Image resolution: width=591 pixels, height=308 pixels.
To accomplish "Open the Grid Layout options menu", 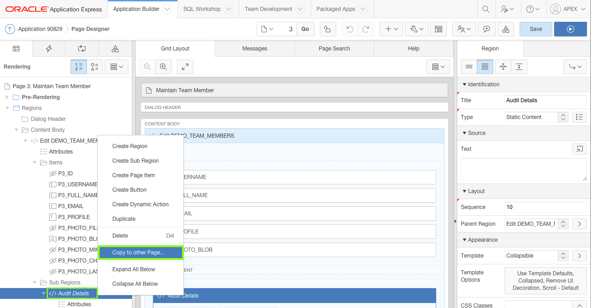I will [x=439, y=67].
